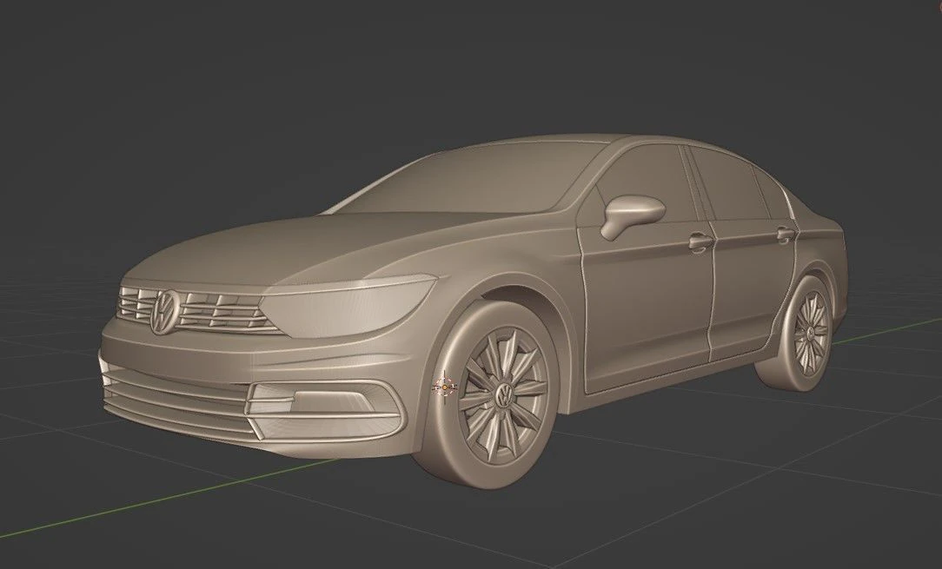Select the car's front wheel hub emblem

coord(504,395)
